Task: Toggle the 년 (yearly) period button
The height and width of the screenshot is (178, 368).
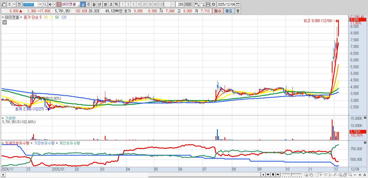Action: pos(100,4)
